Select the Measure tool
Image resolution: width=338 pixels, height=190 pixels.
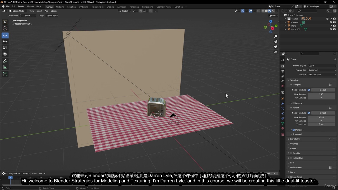tap(5, 67)
